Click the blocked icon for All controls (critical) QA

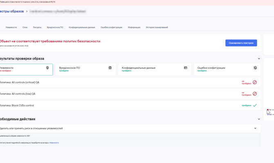click(255, 82)
